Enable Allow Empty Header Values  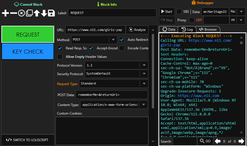(60, 57)
